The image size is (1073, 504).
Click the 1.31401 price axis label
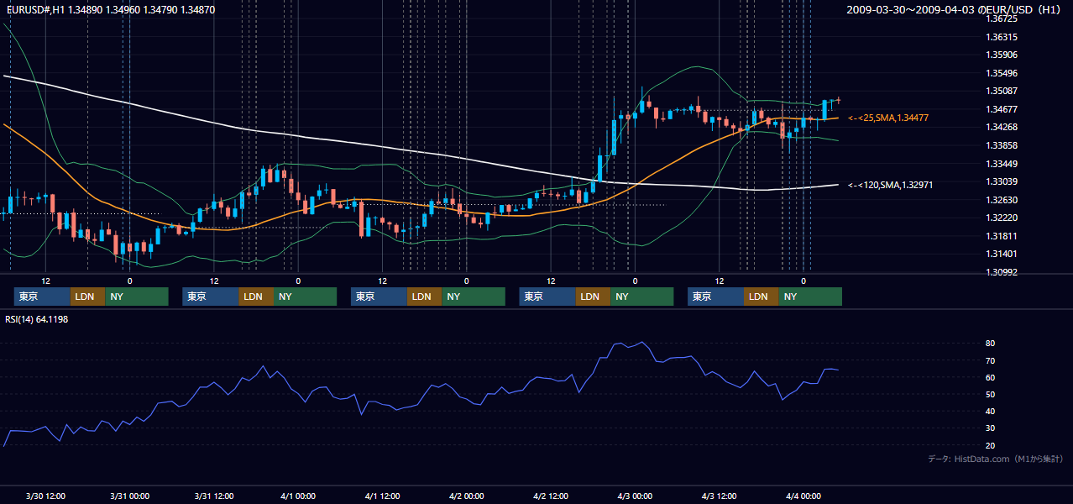pyautogui.click(x=1002, y=254)
